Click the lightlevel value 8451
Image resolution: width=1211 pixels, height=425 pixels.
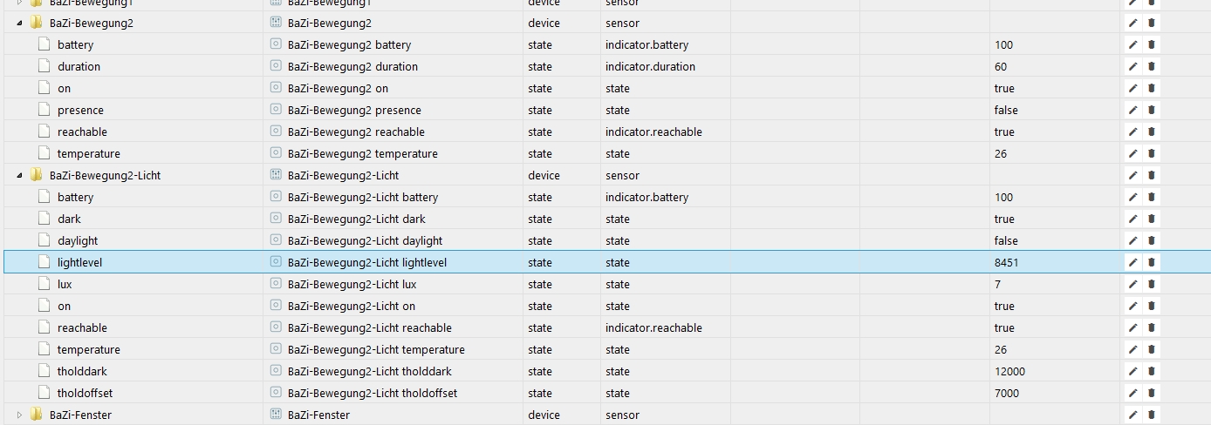pyautogui.click(x=1006, y=262)
